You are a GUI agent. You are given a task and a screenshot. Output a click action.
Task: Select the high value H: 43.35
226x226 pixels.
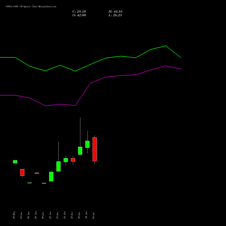pos(115,12)
